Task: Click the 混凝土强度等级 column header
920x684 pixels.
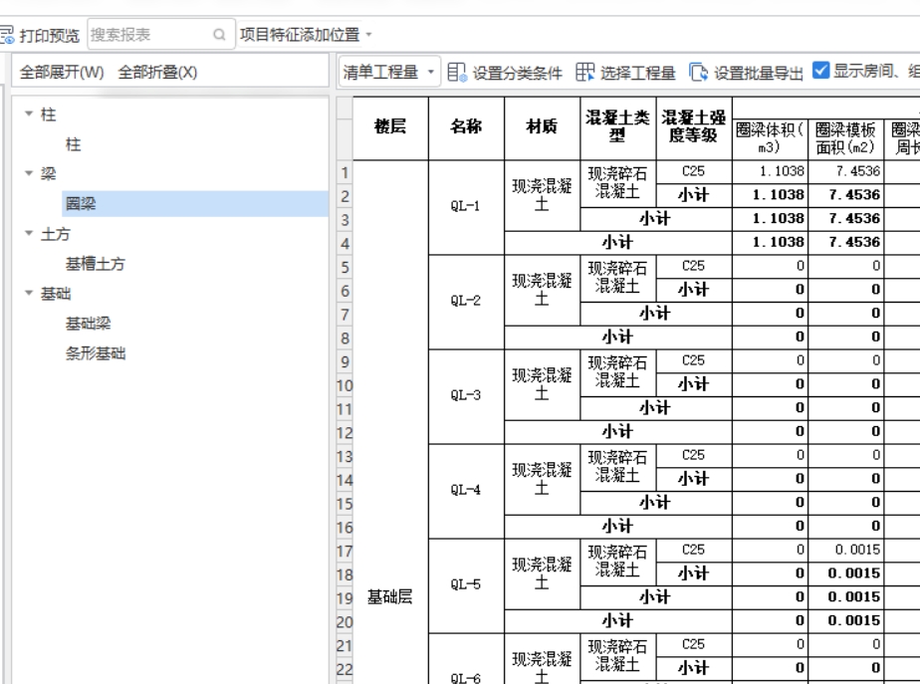Action: (x=694, y=127)
